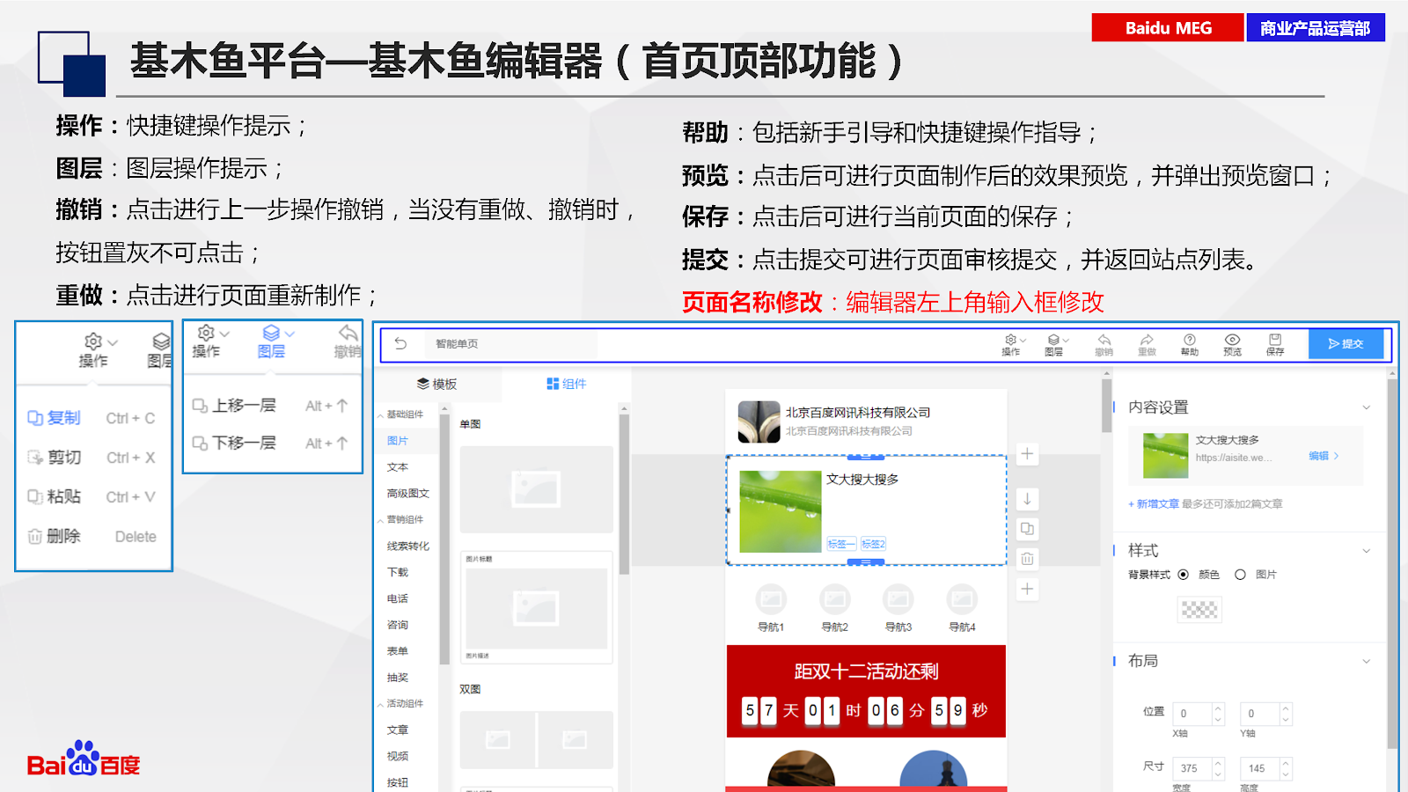Select the 咨询 component category
This screenshot has width=1408, height=792.
click(398, 626)
